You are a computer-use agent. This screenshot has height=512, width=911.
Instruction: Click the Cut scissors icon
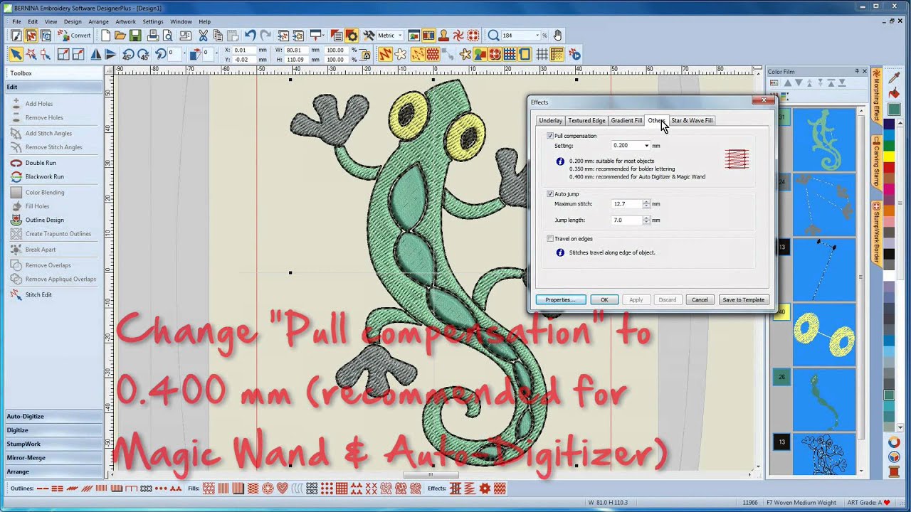[203, 36]
